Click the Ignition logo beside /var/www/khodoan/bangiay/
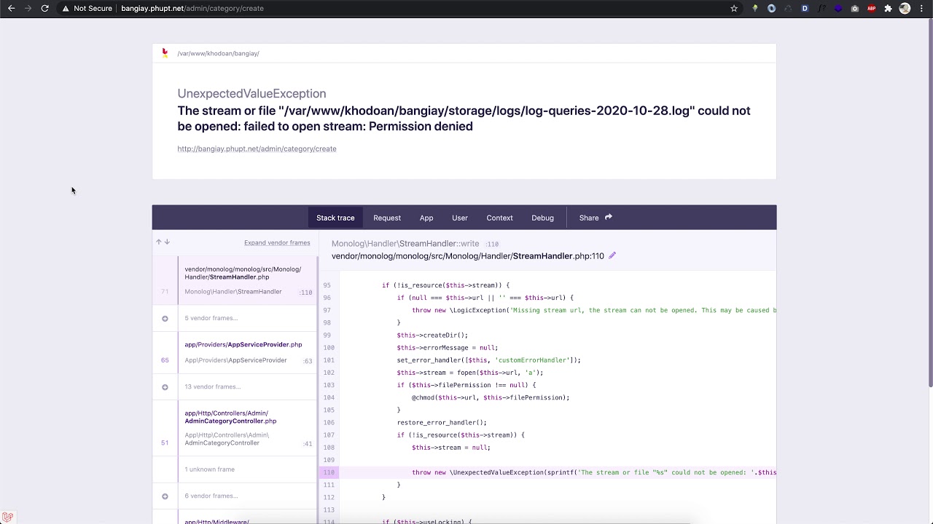 pyautogui.click(x=165, y=52)
